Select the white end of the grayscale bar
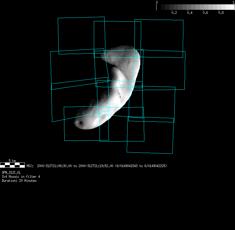The width and height of the screenshot is (235, 230). click(x=232, y=7)
